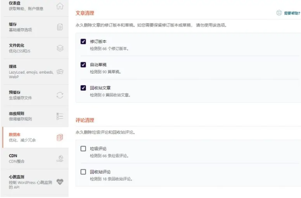Open the 心跳监测 settings tab
Image resolution: width=301 pixels, height=198 pixels.
click(36, 182)
